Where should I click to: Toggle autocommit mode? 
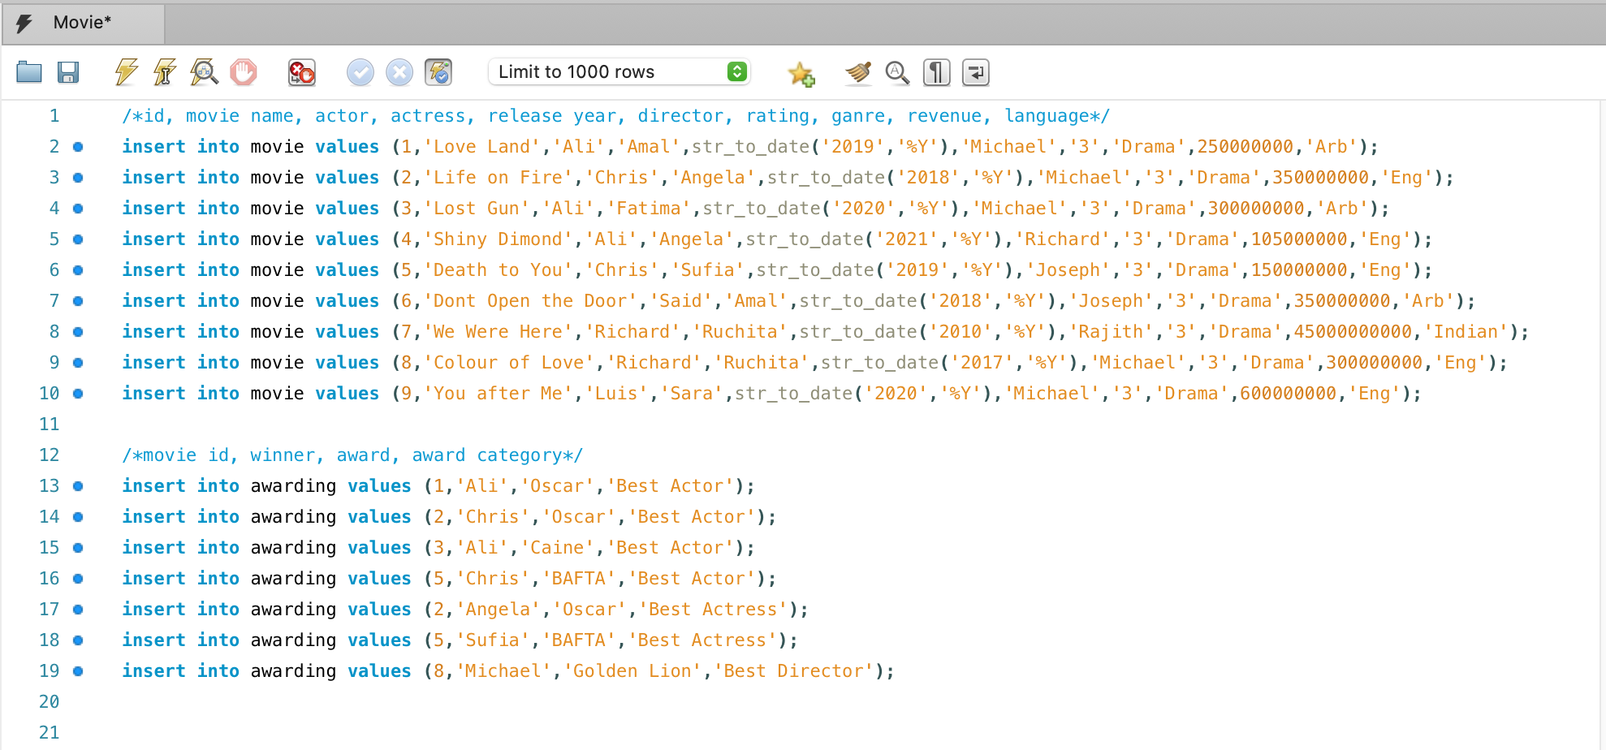[438, 72]
